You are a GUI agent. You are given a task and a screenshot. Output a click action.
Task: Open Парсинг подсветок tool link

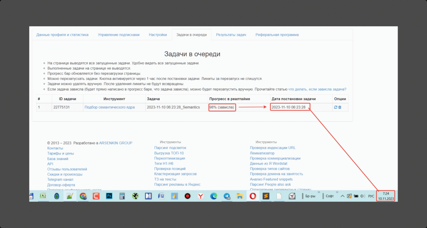click(x=170, y=148)
